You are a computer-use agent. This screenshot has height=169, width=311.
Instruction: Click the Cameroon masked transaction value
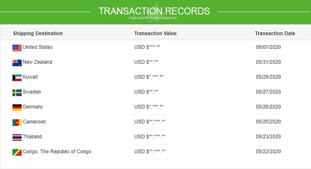(150, 122)
